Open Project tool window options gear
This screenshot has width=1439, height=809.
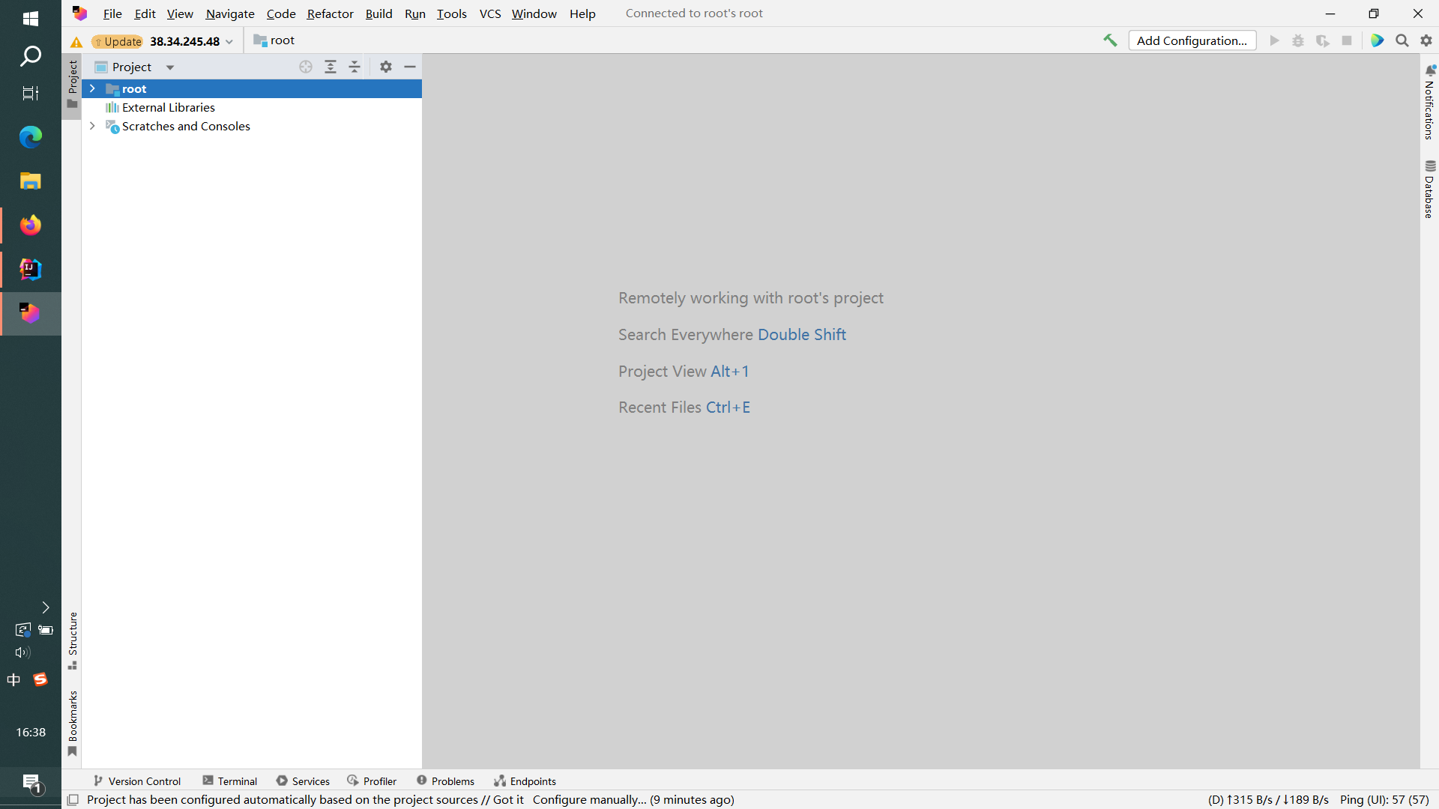[385, 67]
